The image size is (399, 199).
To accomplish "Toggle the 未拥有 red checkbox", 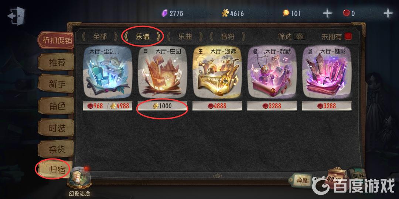I will click(348, 36).
